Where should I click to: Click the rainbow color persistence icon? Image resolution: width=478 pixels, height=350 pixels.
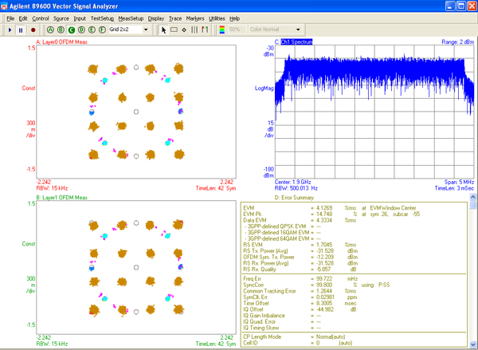(x=222, y=29)
